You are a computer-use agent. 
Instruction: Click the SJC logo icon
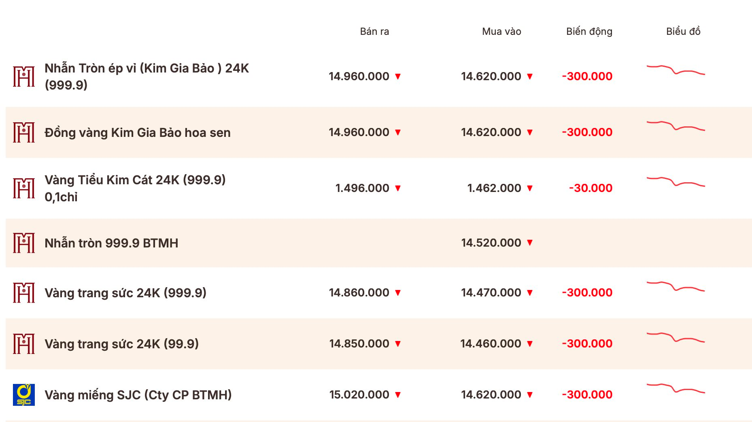tap(24, 394)
